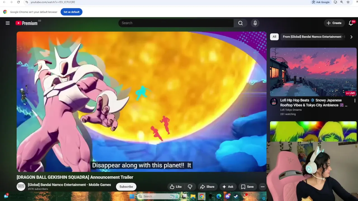
Task: Open Task View on taskbar
Action: [184, 197]
